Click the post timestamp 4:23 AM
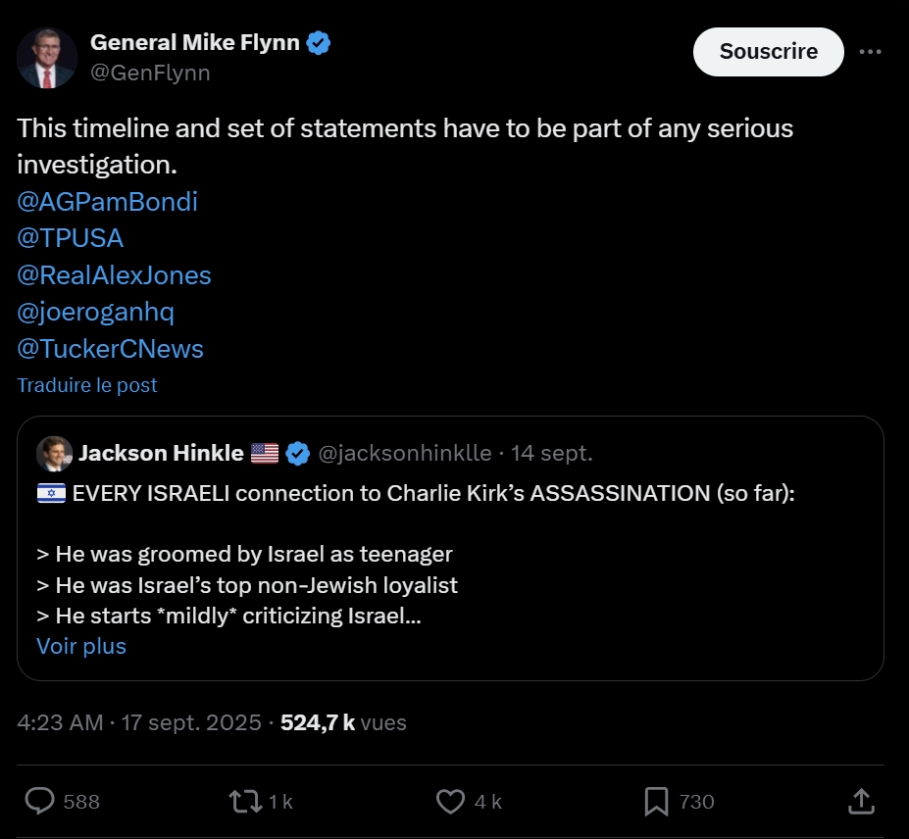 [60, 722]
